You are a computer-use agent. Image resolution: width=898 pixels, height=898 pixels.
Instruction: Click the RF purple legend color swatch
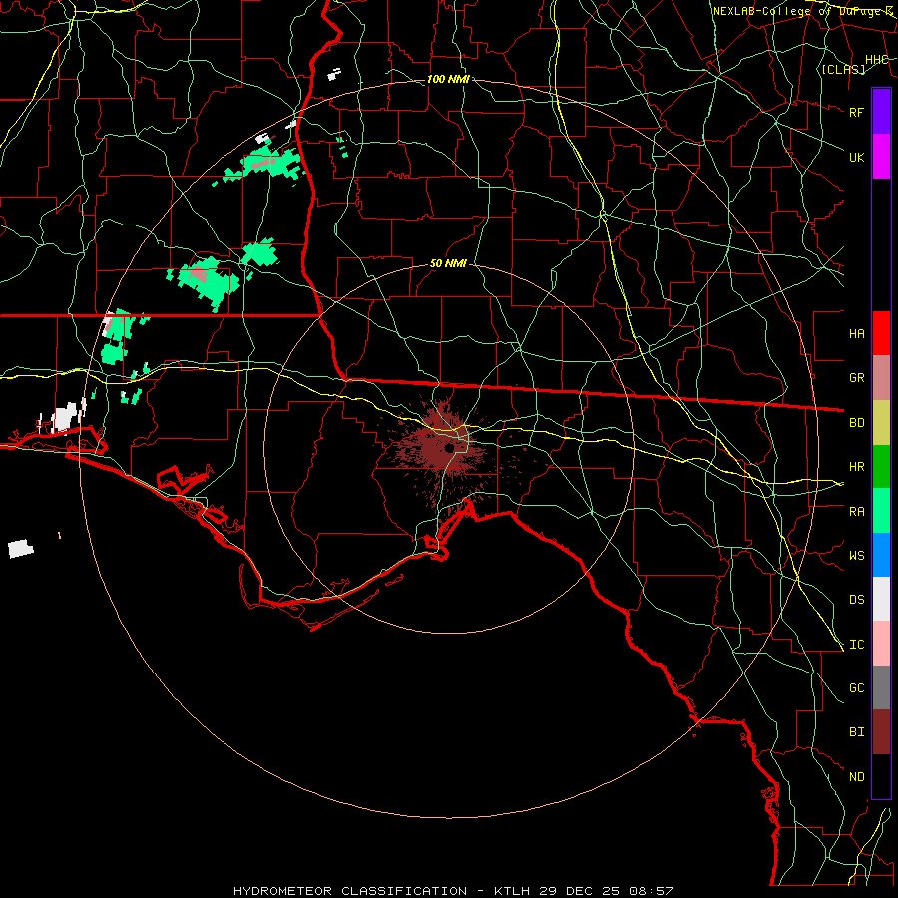(881, 112)
